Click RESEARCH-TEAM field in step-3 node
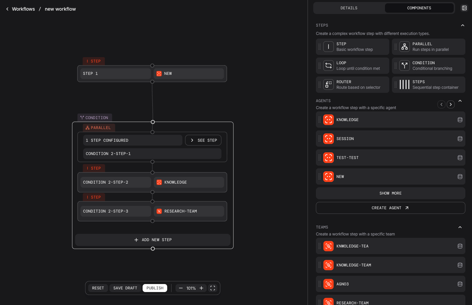Viewport: 472px width, 305px height. point(189,211)
